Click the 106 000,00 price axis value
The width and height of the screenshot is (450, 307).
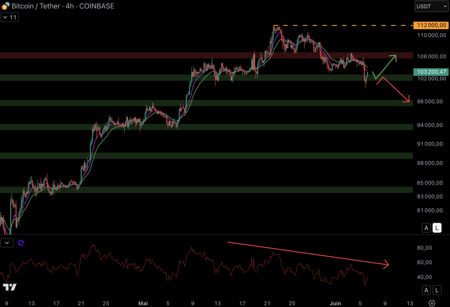click(432, 56)
